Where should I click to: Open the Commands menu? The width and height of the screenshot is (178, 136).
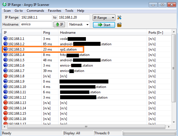pyautogui.click(x=35, y=11)
